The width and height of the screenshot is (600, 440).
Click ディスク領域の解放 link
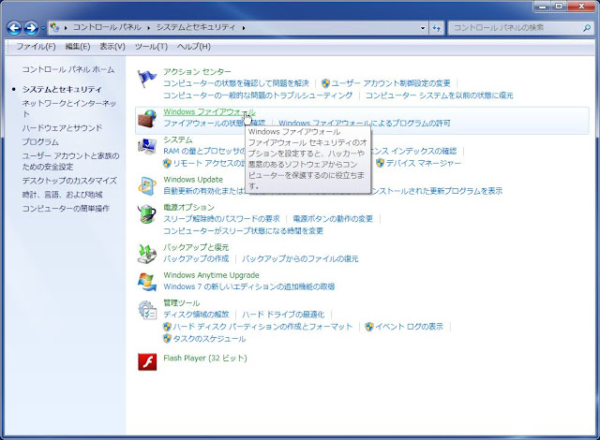(196, 315)
